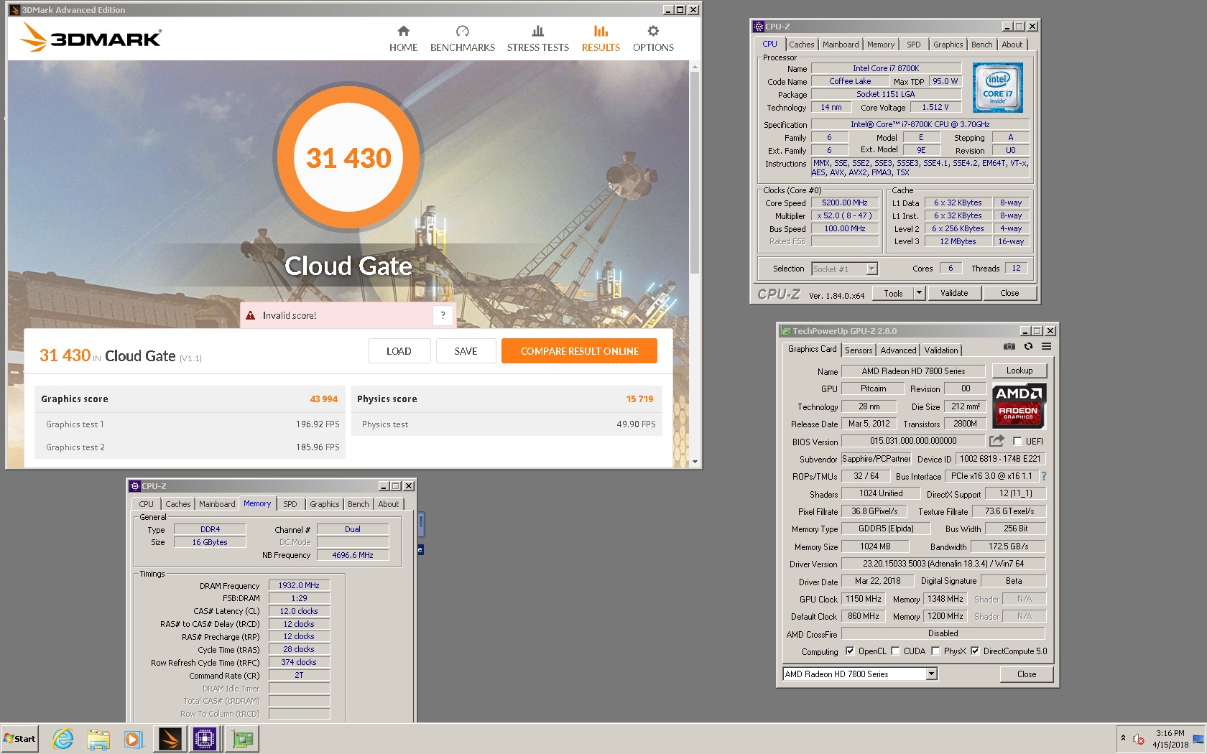Click the tray speaker volume icon
This screenshot has width=1207, height=754.
[1139, 739]
